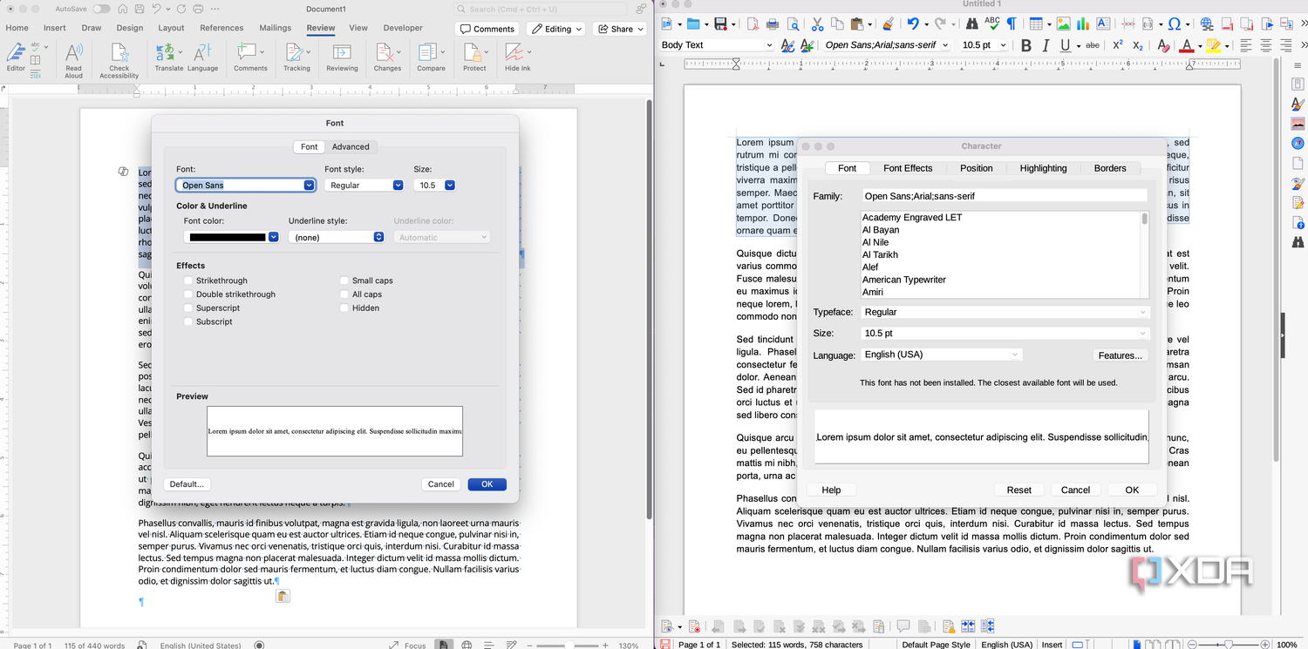Open the Typeface dropdown in the Character dialog
The height and width of the screenshot is (649, 1308).
(x=1005, y=312)
